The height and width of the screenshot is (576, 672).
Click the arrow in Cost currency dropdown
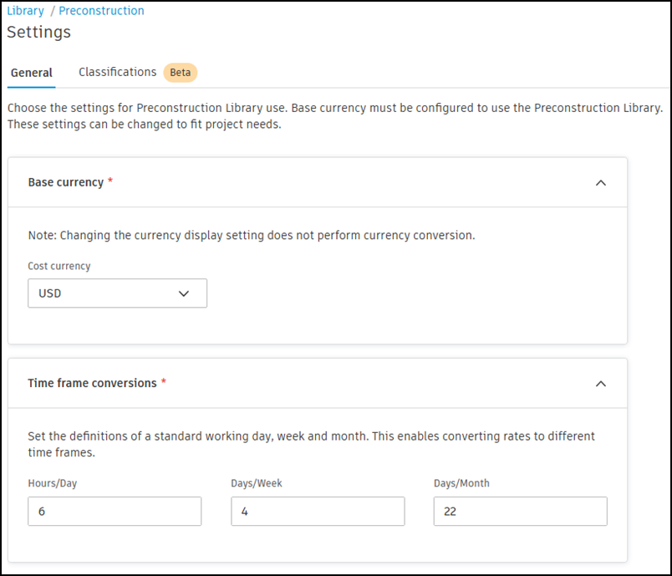184,293
